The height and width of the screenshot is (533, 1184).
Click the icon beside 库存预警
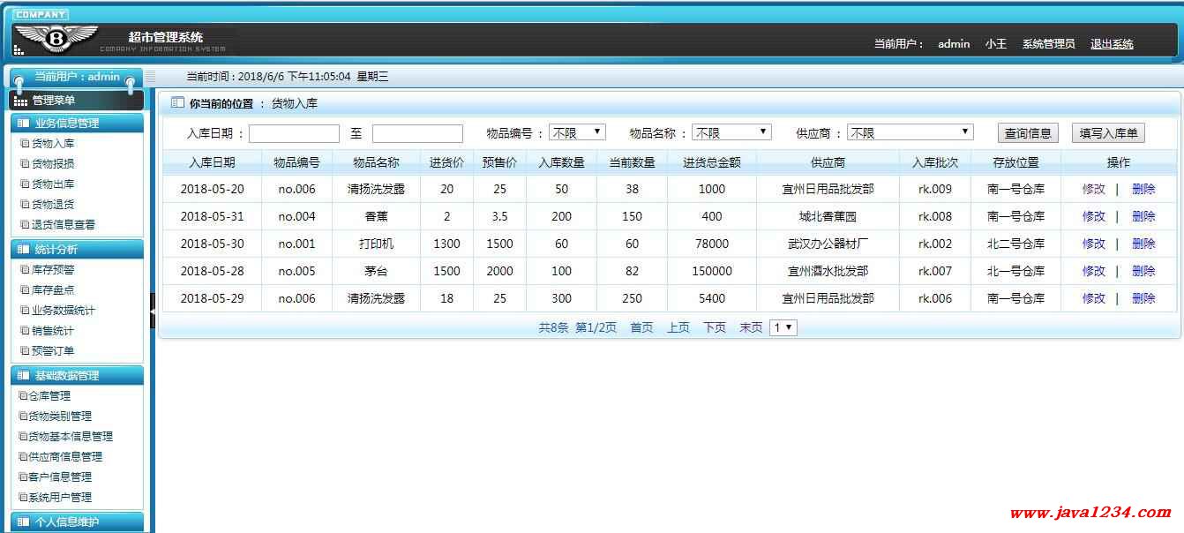[x=25, y=270]
